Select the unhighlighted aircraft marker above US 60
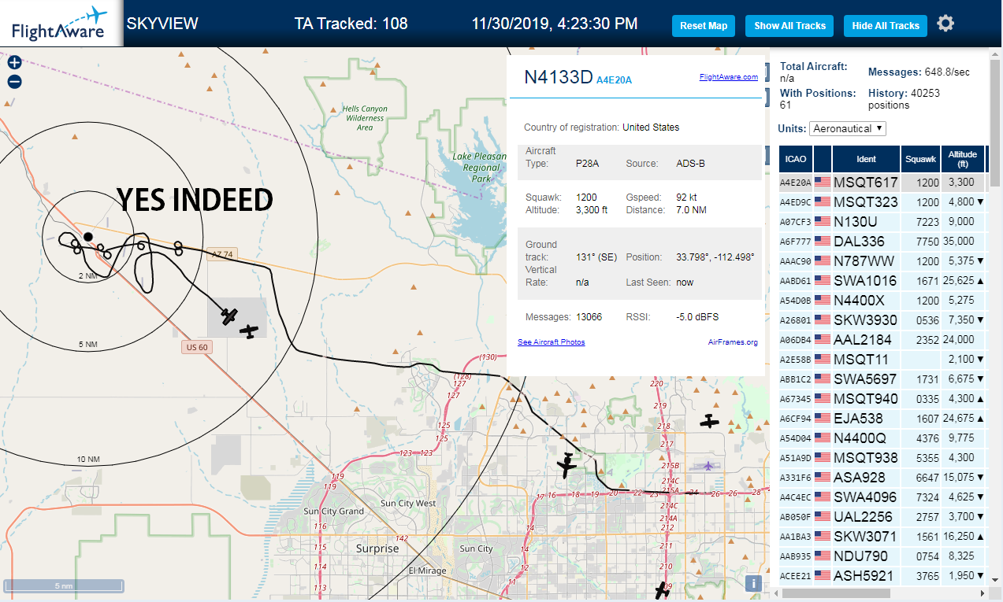 (249, 331)
